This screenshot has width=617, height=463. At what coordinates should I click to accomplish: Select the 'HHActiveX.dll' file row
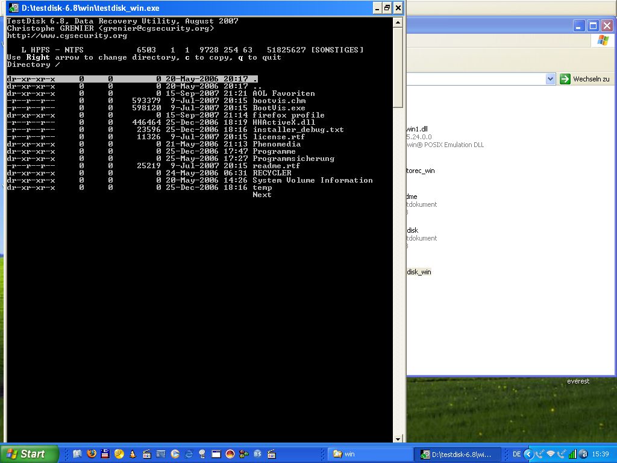coord(161,122)
